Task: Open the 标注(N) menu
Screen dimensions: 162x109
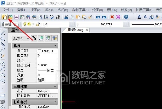Action: pos(112,10)
